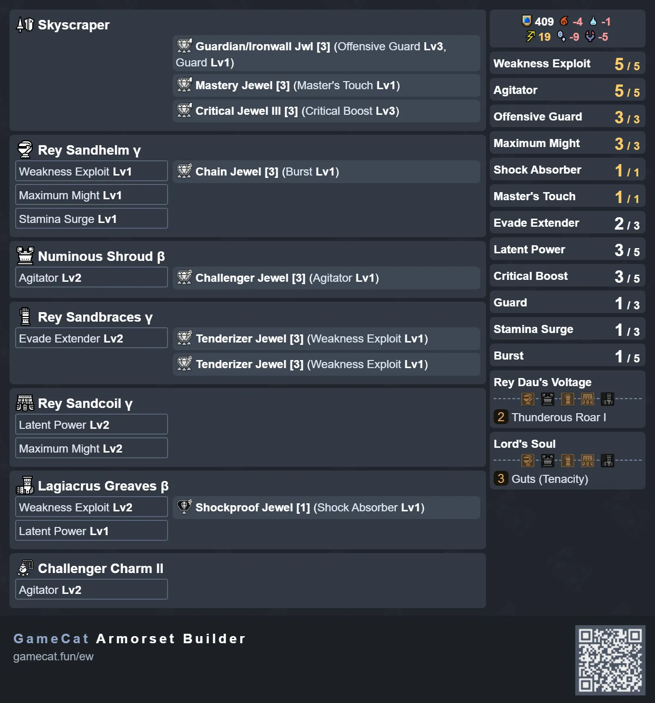Click the Rey Sandcoil waist icon
The width and height of the screenshot is (655, 703).
[x=25, y=403]
